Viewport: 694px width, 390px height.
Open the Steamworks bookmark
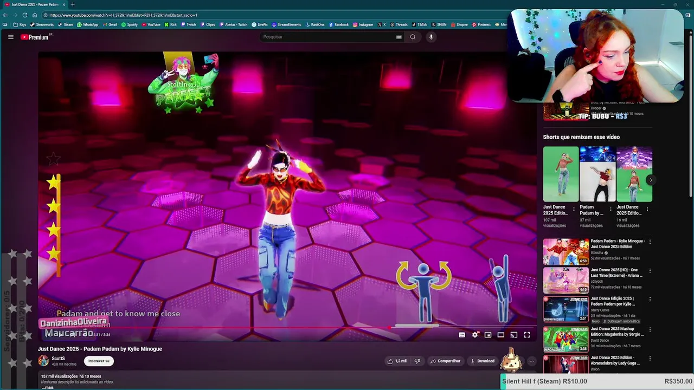click(42, 24)
